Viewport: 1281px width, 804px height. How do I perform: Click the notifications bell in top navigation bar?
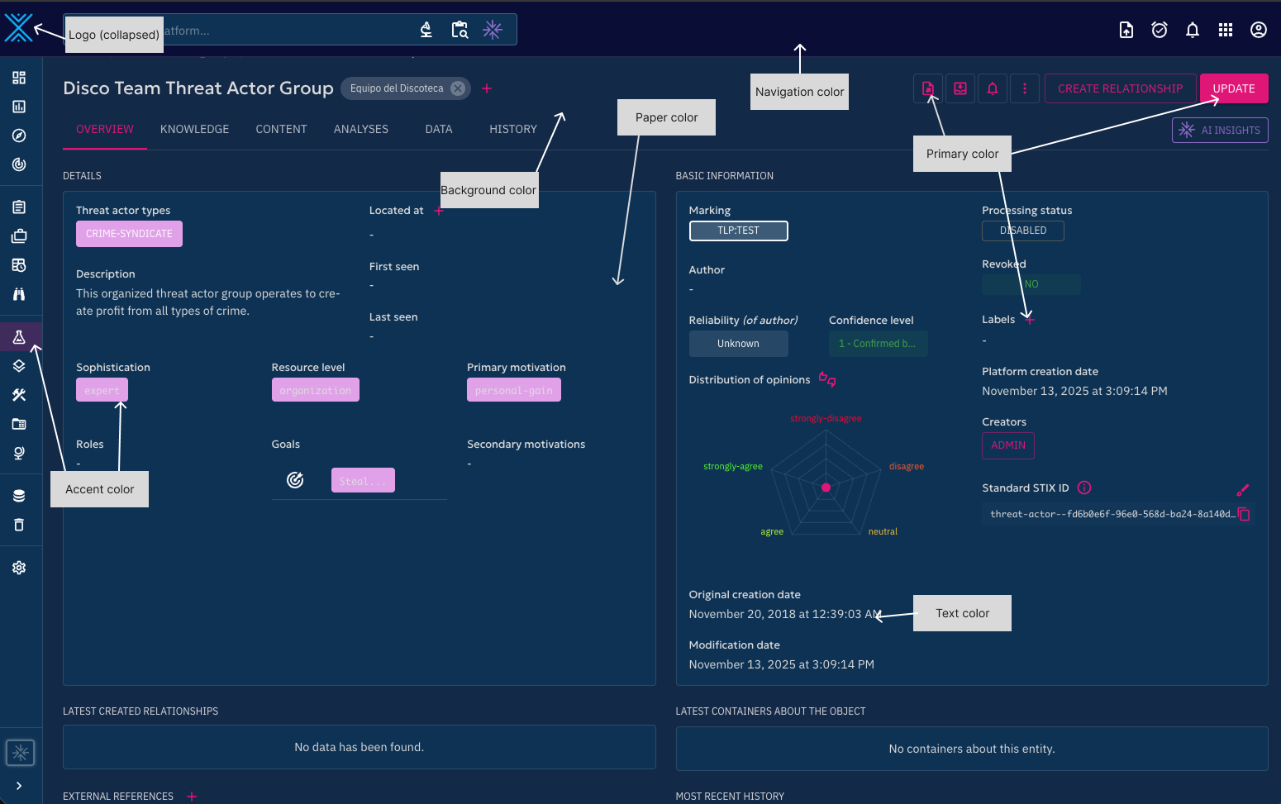click(1192, 31)
